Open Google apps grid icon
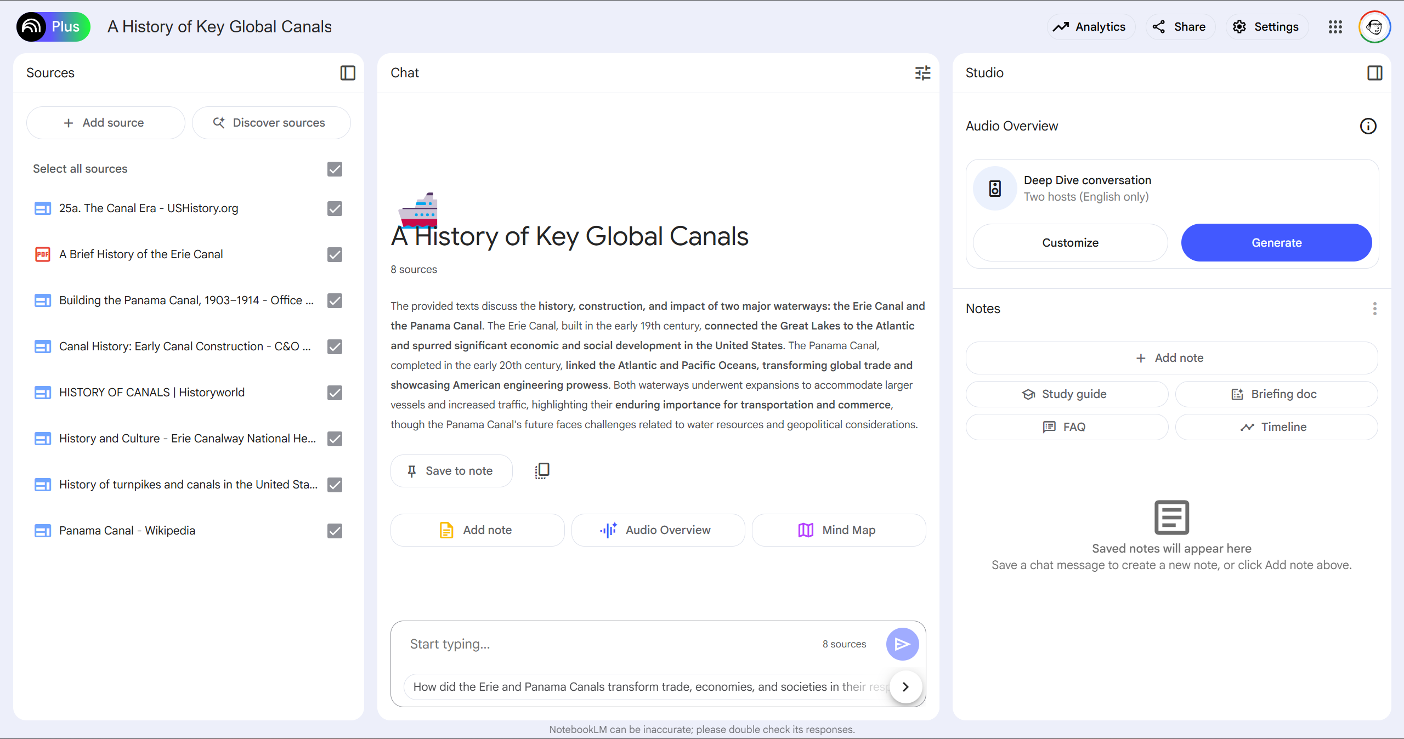 [x=1335, y=27]
